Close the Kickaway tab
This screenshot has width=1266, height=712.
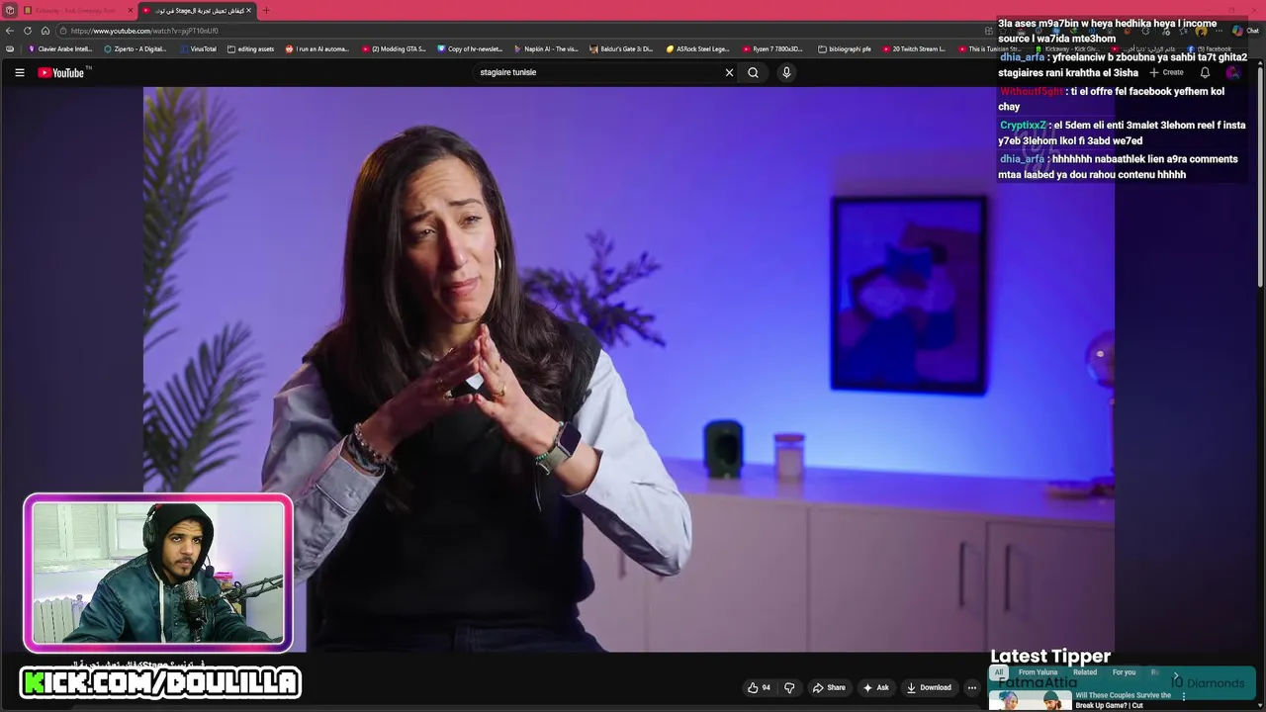(130, 10)
